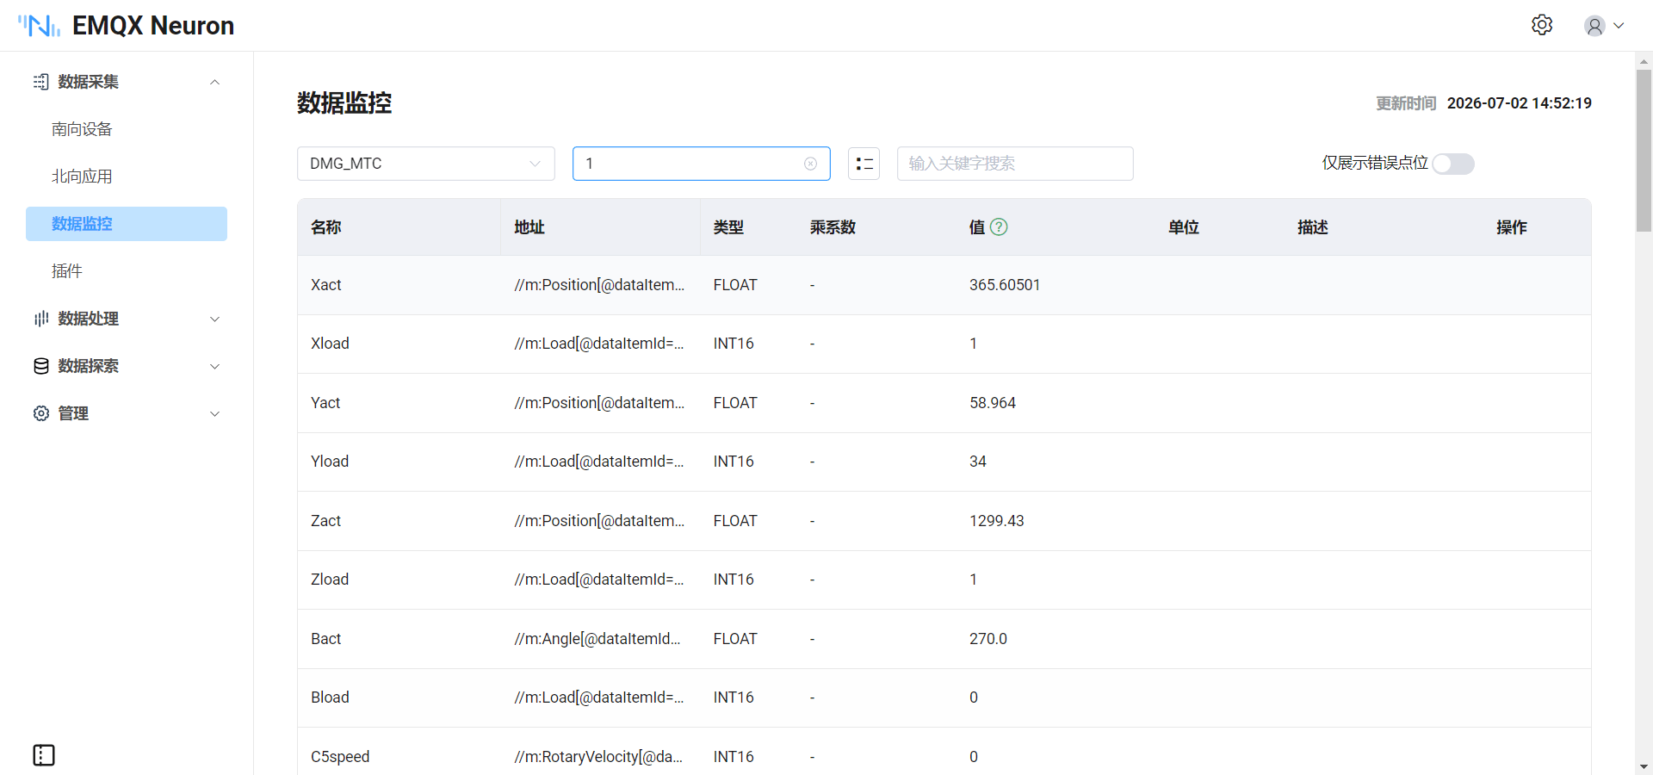This screenshot has width=1653, height=775.
Task: Click the value 365.60501
Action: point(1005,285)
